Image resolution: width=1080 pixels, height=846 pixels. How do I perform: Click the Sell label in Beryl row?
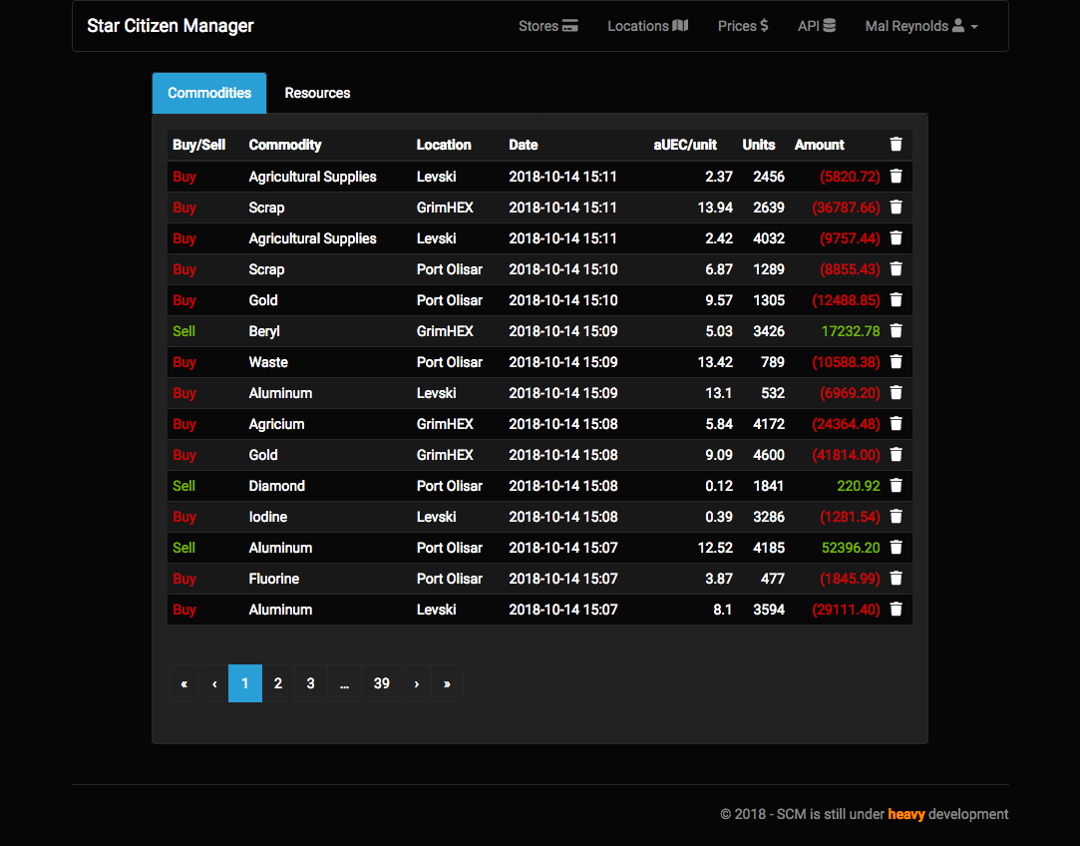[183, 331]
